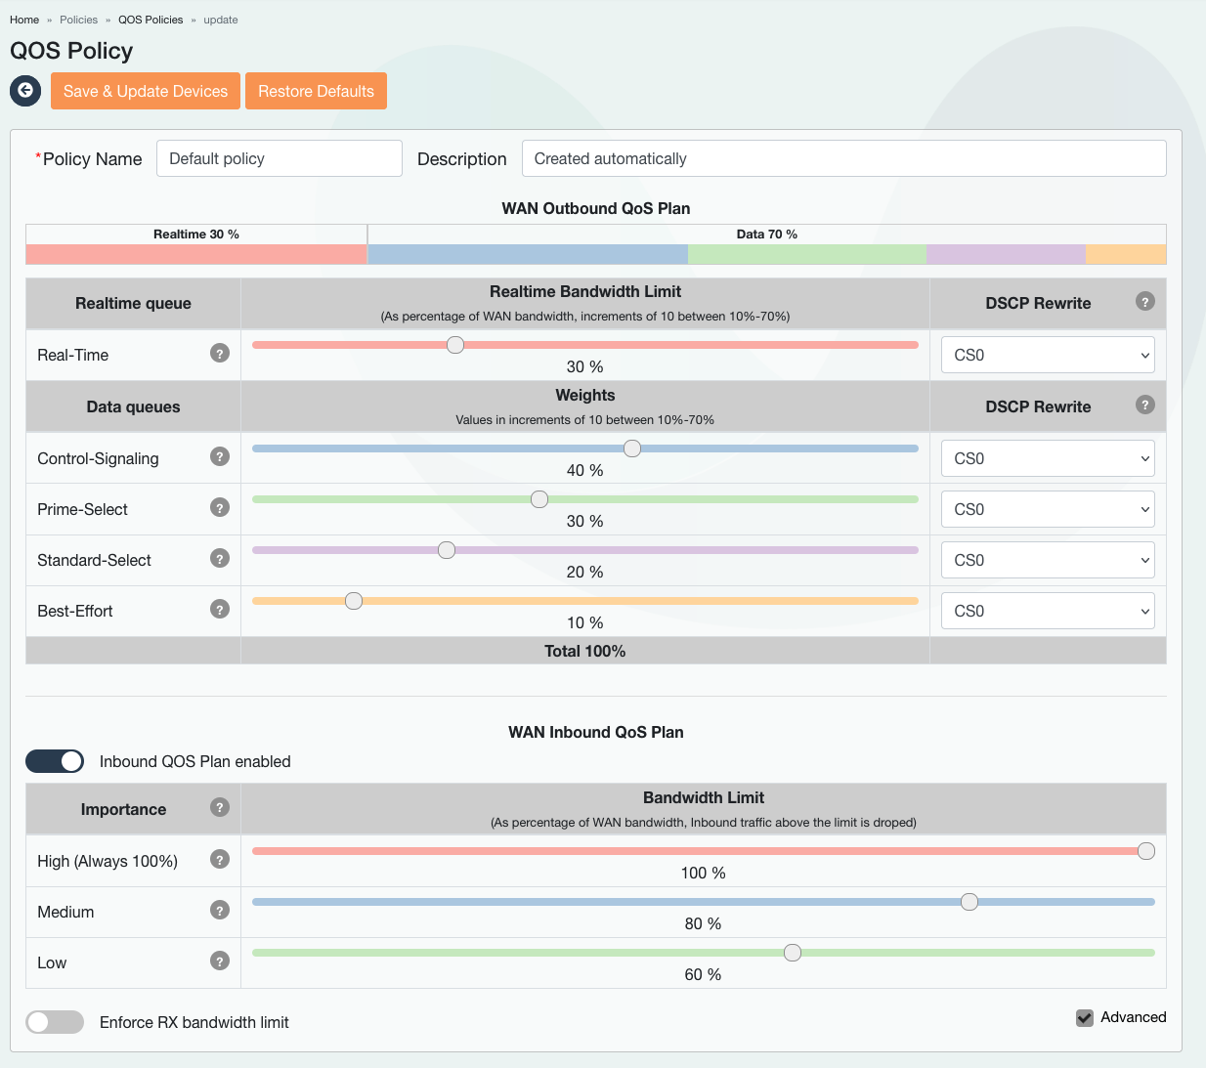This screenshot has height=1068, width=1206.
Task: Show help for the Medium importance row
Action: click(220, 910)
